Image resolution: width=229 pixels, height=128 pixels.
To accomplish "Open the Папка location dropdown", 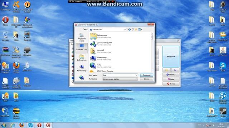I will pos(107,30).
